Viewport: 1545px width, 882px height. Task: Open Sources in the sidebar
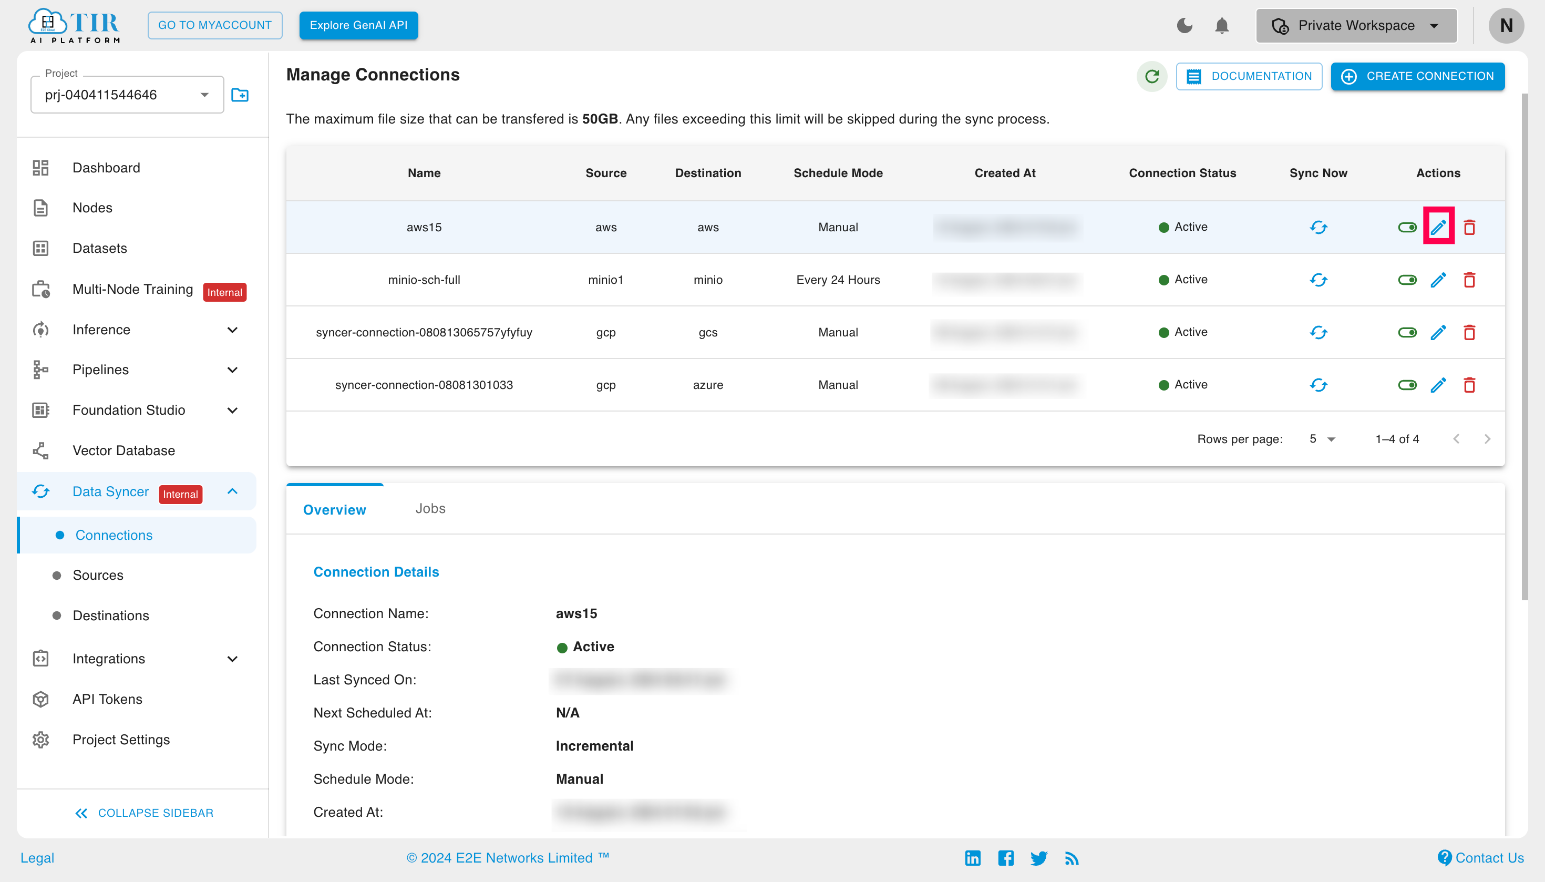[98, 575]
